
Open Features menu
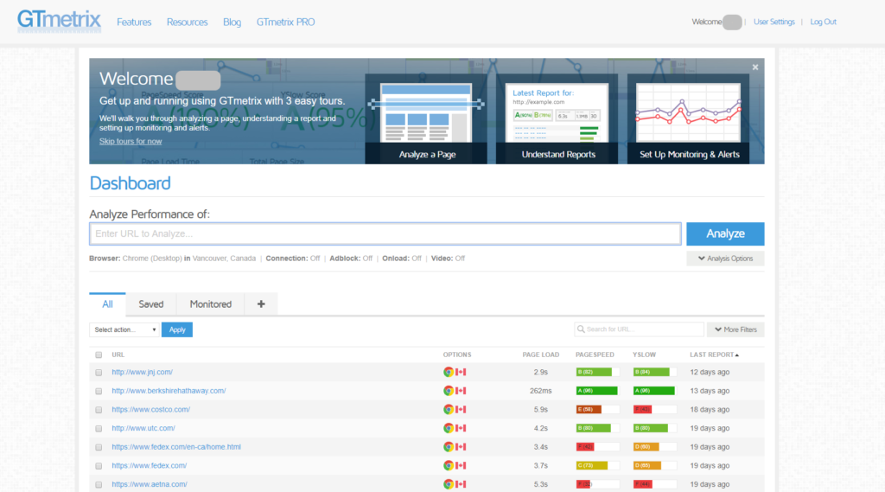pyautogui.click(x=134, y=22)
